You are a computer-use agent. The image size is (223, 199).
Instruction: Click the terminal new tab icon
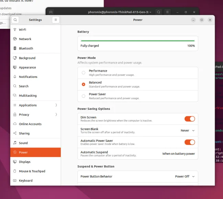(51, 12)
